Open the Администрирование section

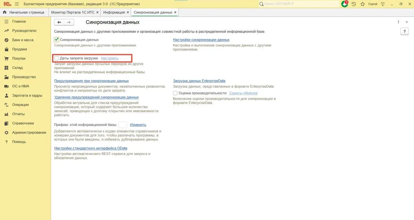point(29,132)
